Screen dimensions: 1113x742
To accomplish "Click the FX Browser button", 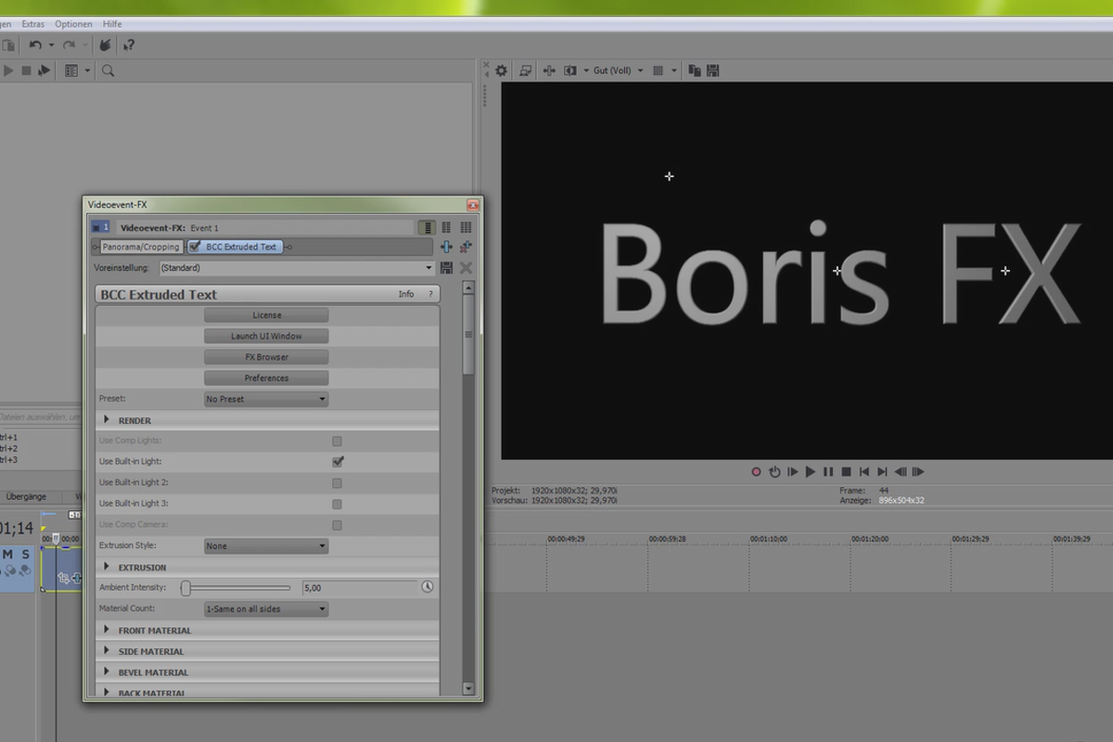I will 266,357.
